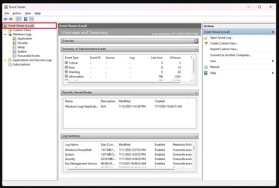This screenshot has height=188, width=279.
Task: Click Create Custom View... action
Action: click(224, 44)
